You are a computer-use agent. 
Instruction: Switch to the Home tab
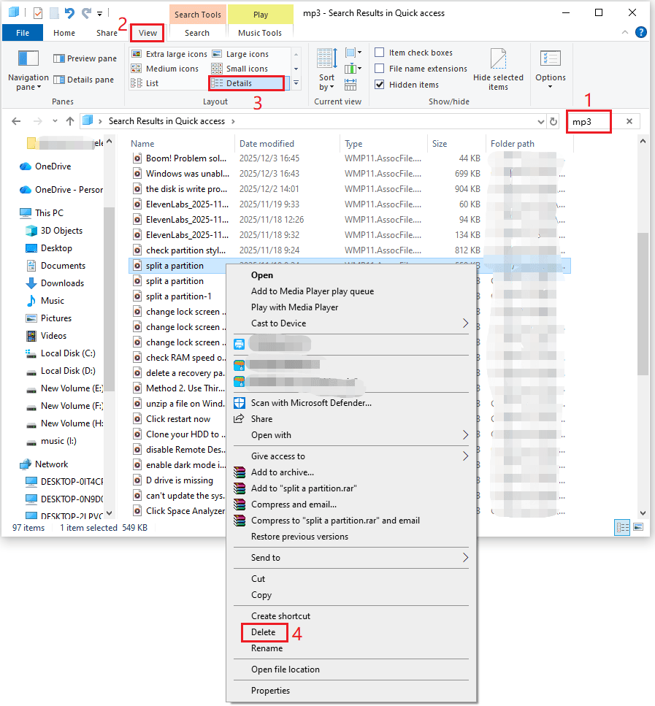point(64,33)
